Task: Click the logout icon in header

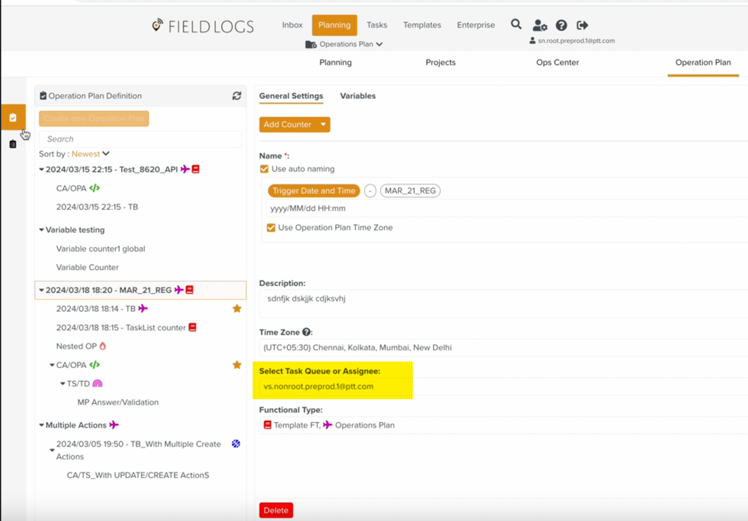Action: point(582,25)
